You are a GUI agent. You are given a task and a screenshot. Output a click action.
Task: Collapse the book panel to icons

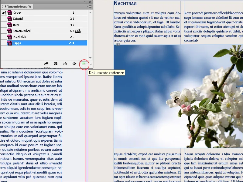(85, 2)
